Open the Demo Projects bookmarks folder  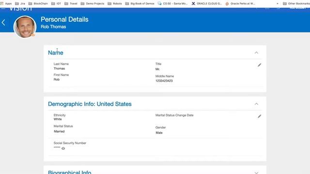(93, 3)
